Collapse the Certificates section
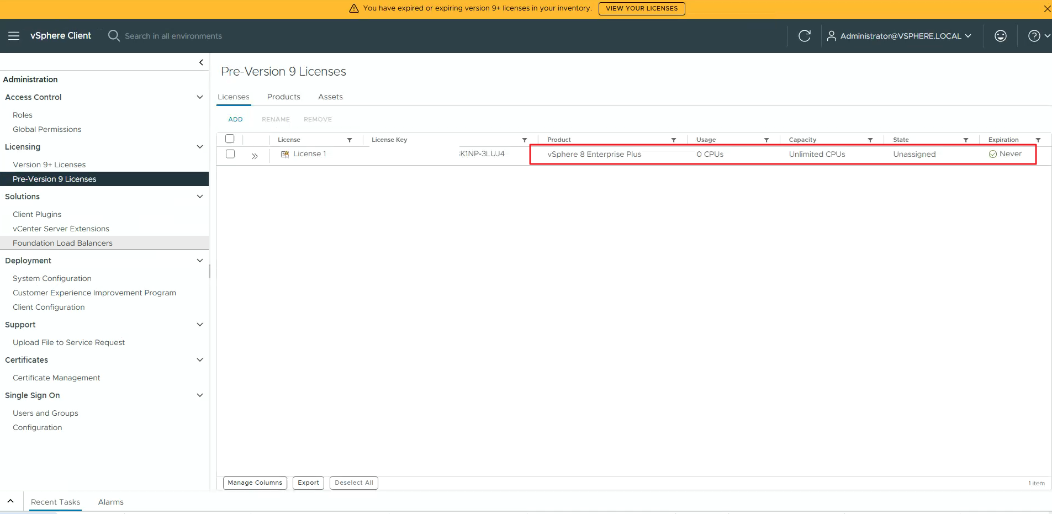This screenshot has height=514, width=1052. click(x=200, y=360)
